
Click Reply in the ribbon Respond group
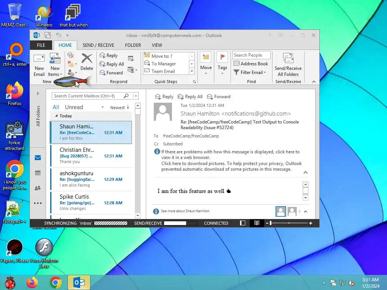click(108, 56)
